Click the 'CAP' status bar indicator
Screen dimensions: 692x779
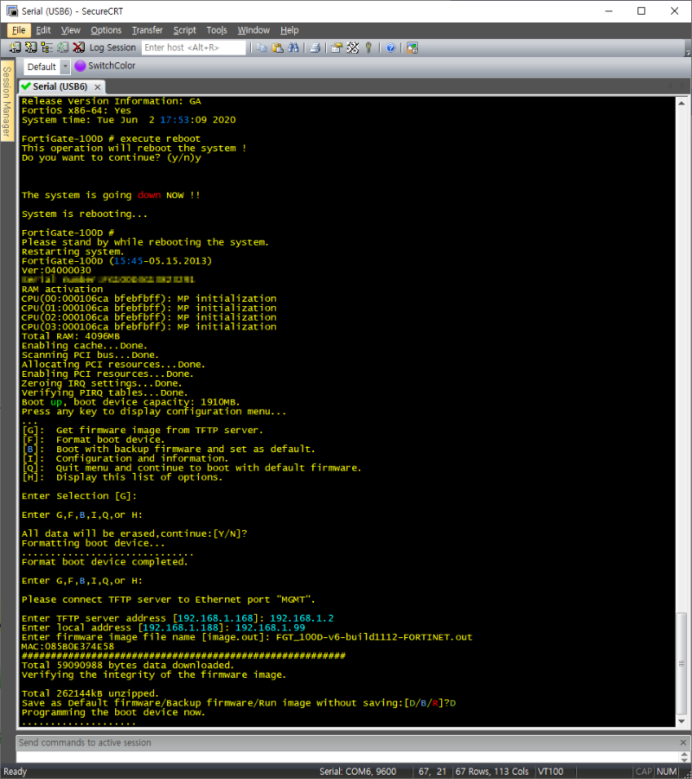pos(644,771)
